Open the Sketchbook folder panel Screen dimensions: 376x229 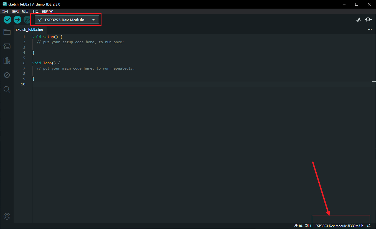pyautogui.click(x=7, y=32)
